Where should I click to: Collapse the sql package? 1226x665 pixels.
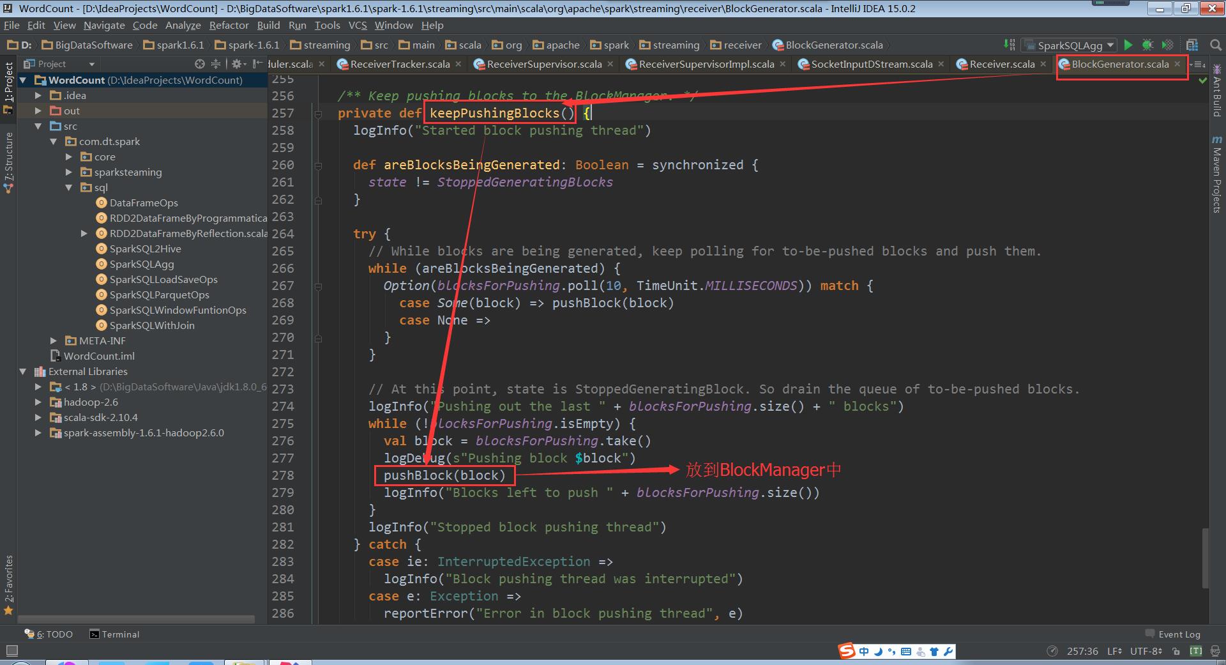click(69, 187)
